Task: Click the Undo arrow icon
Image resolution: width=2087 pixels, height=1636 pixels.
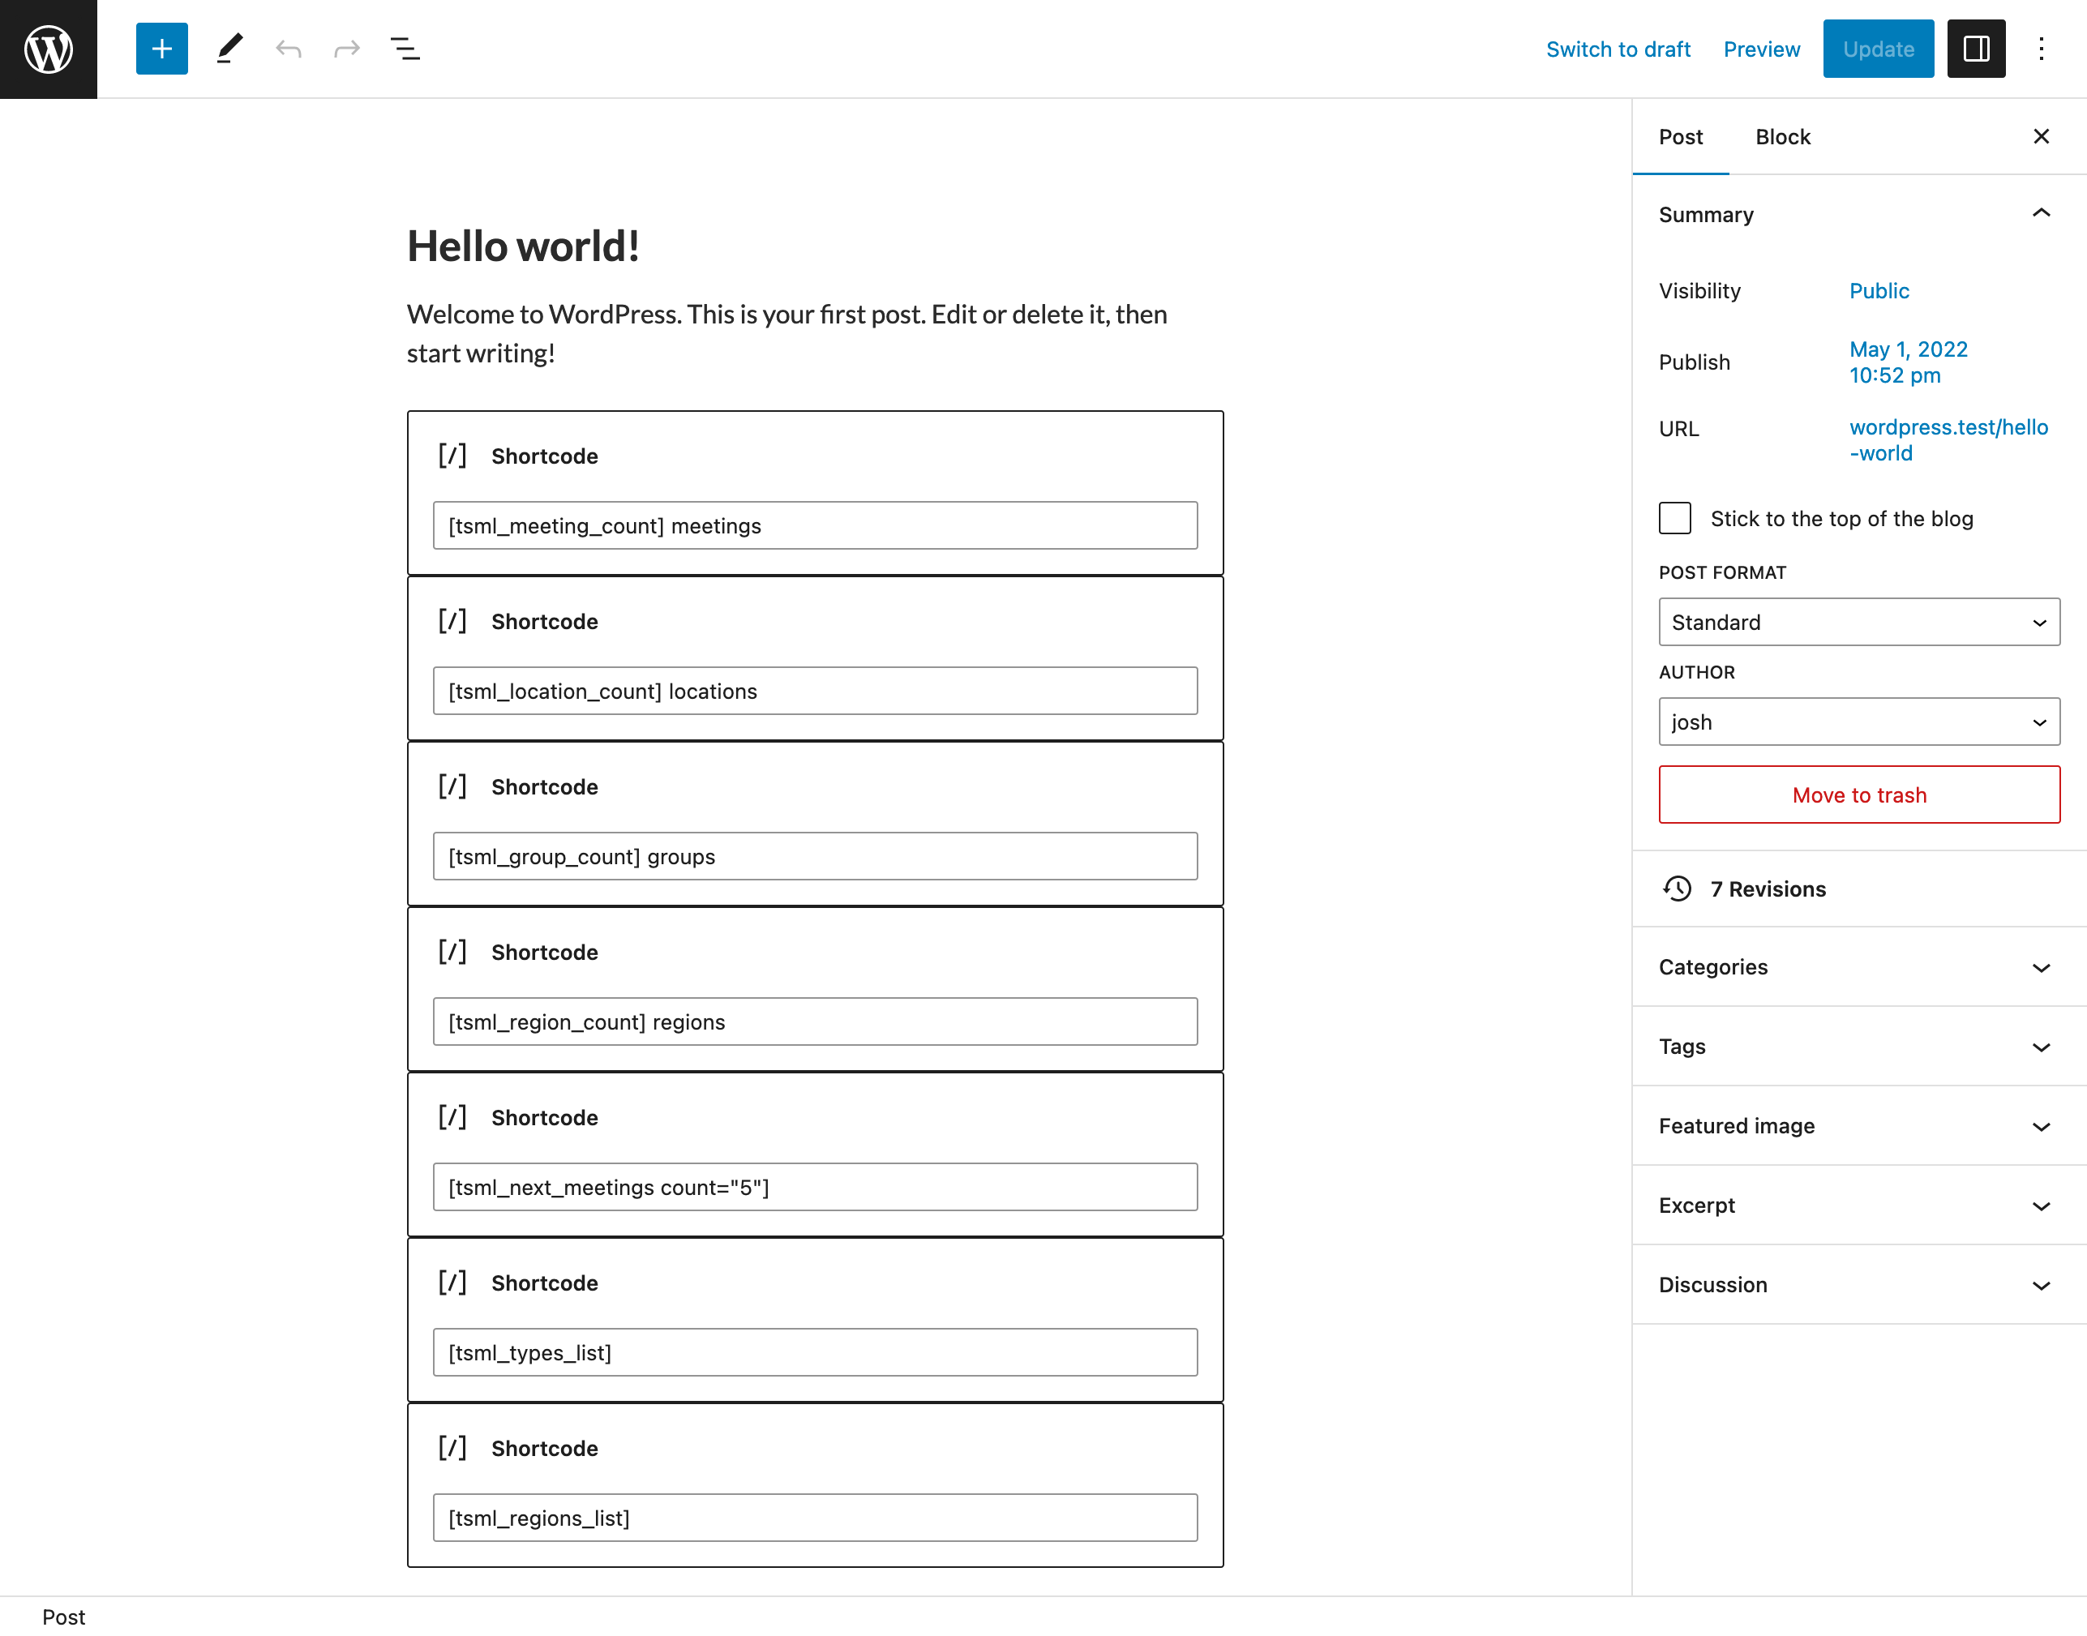Action: click(289, 49)
